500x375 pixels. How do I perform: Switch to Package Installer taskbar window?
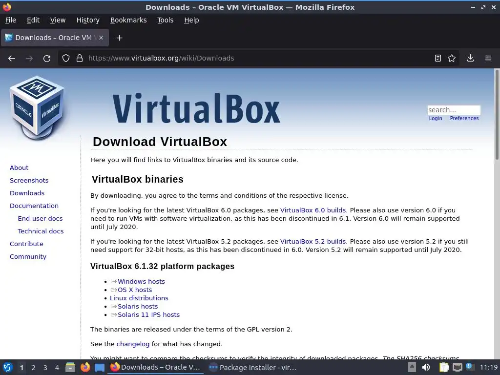[x=252, y=368]
